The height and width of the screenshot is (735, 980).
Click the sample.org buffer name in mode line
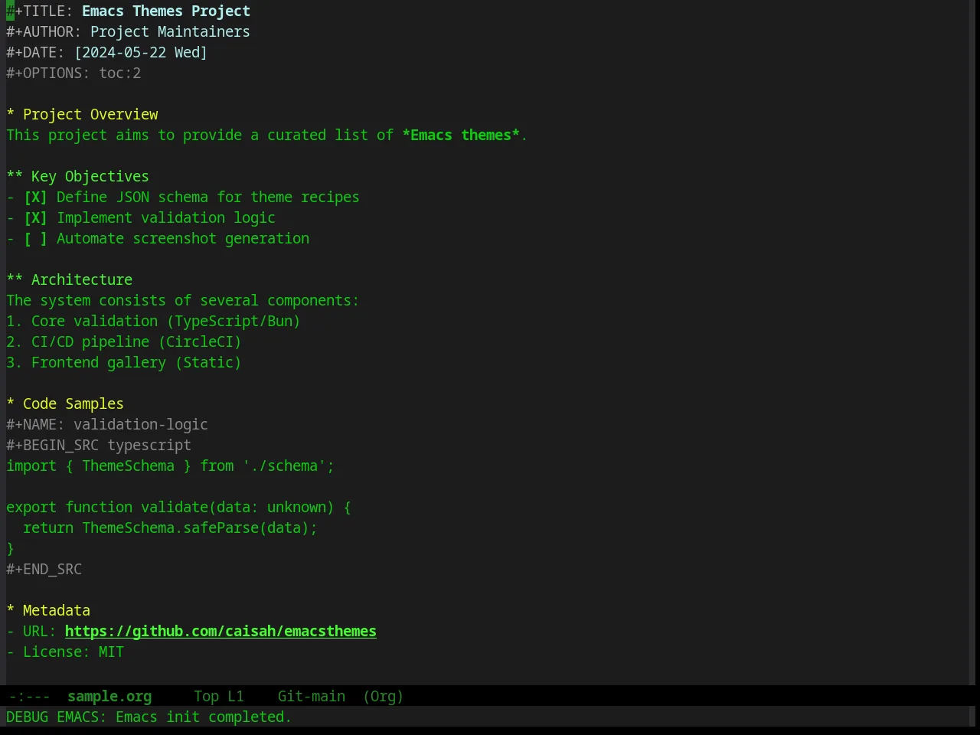109,697
